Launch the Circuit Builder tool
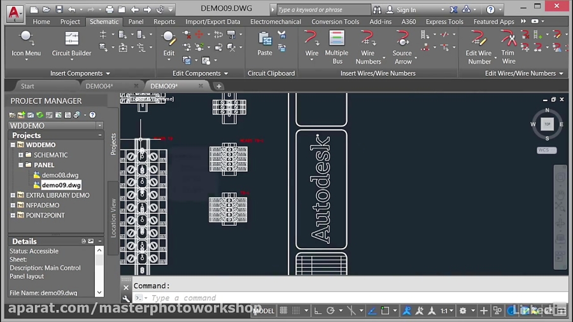This screenshot has height=322, width=573. 71,44
